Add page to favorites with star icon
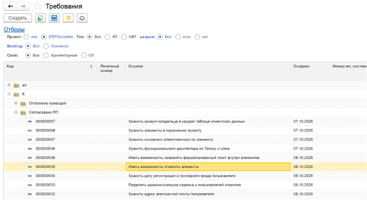This screenshot has width=367, height=200. (38, 6)
